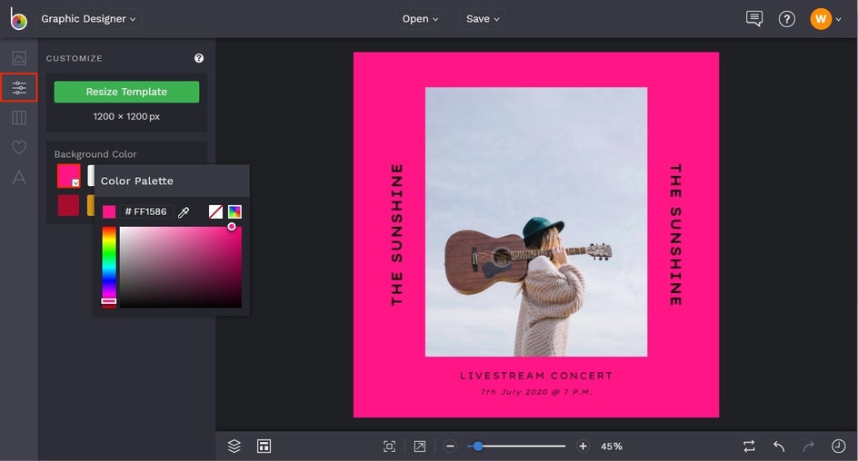Select the guitar photo on canvas

(536, 221)
